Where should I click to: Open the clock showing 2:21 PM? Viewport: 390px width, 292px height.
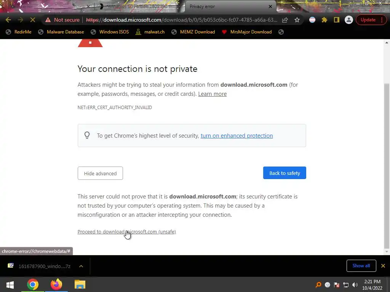click(372, 285)
